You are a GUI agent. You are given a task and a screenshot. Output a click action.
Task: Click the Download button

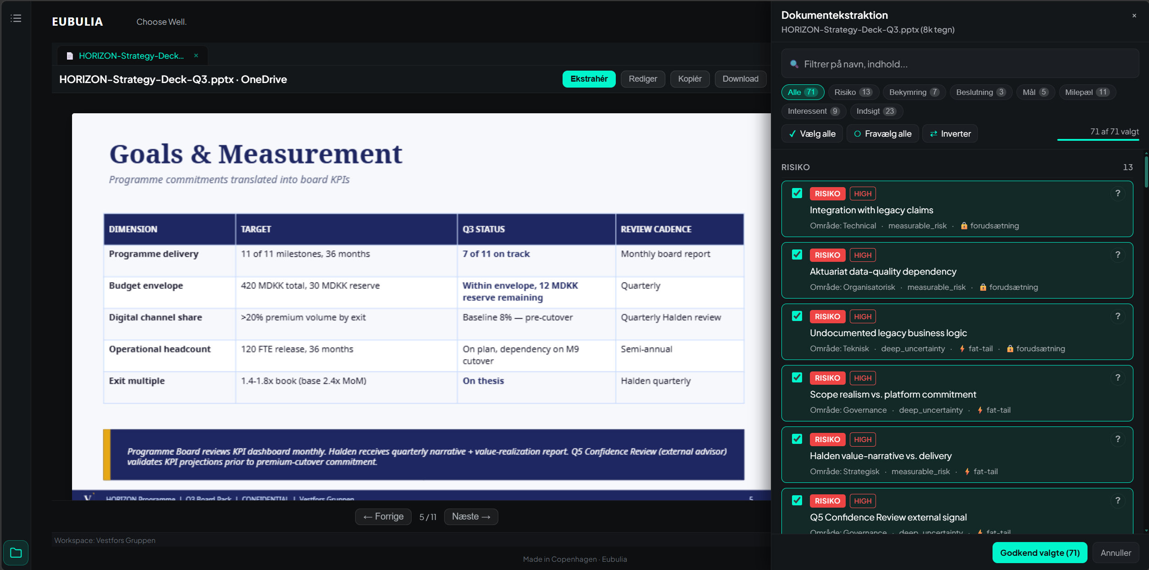pyautogui.click(x=740, y=79)
